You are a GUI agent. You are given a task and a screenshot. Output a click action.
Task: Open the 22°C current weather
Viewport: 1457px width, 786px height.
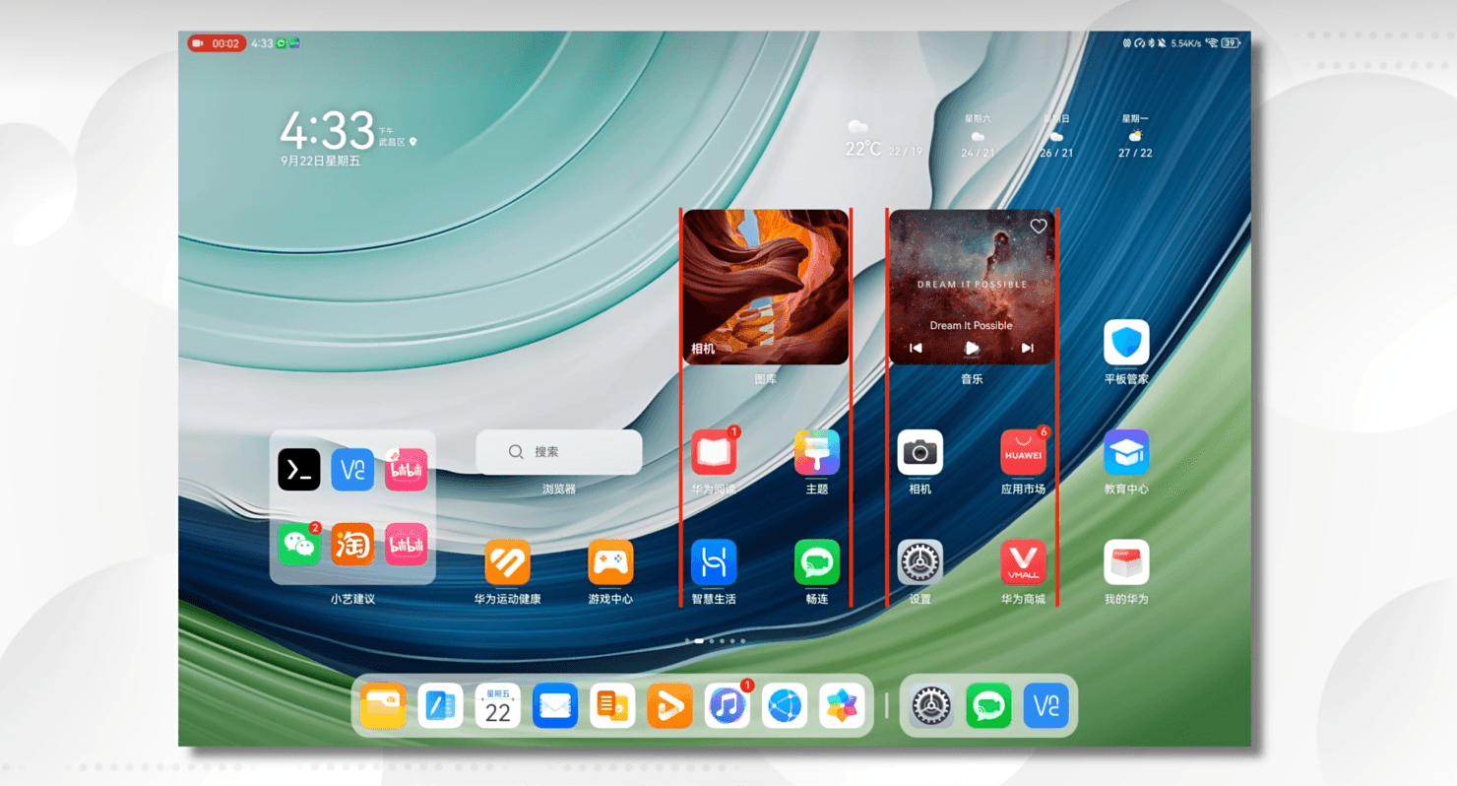pos(863,149)
